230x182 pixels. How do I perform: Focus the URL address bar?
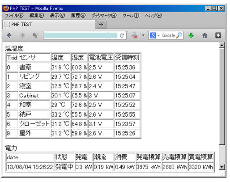coord(81,35)
